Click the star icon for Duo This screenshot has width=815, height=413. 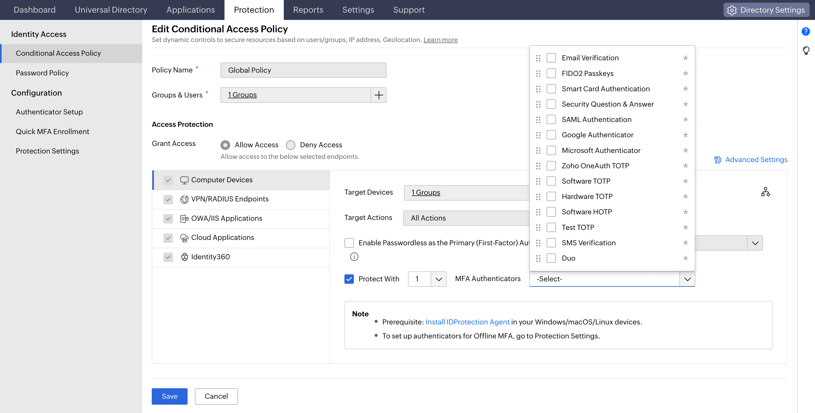685,258
